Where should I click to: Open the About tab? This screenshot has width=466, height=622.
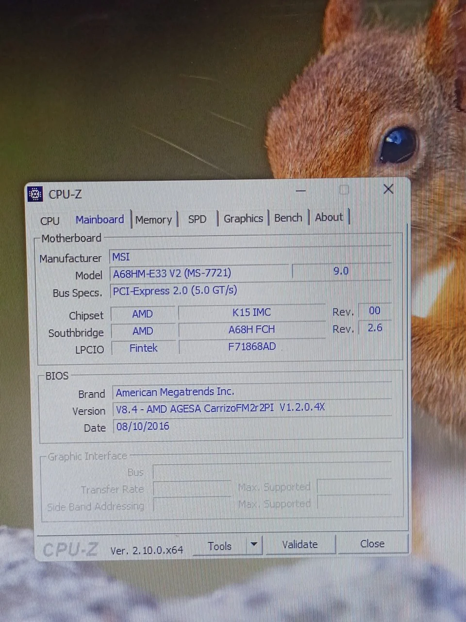(x=329, y=217)
